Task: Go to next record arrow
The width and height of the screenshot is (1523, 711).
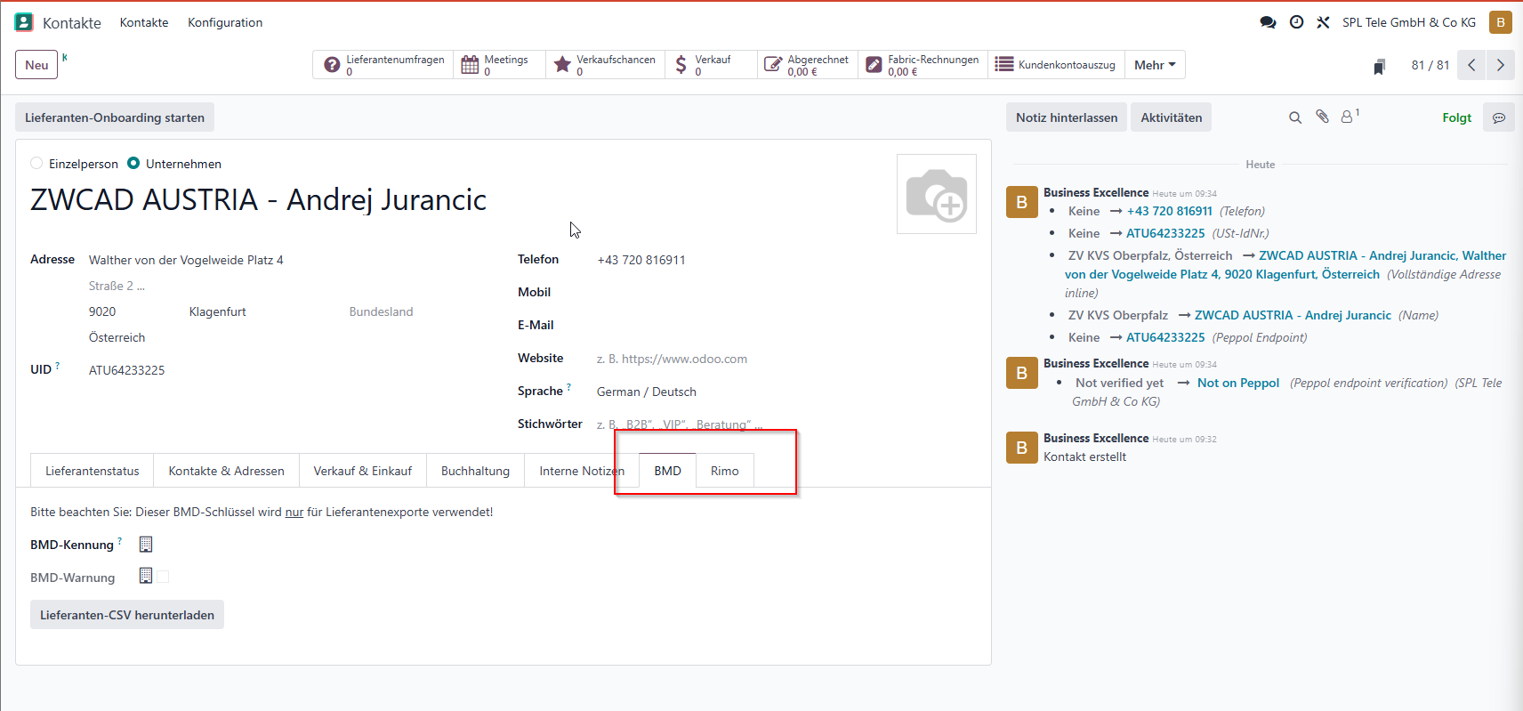Action: (x=1501, y=65)
